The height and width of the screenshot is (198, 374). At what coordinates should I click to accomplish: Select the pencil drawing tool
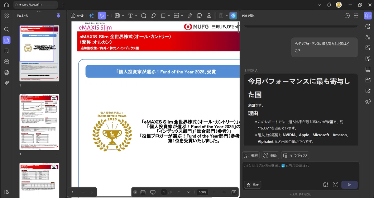[153, 16]
